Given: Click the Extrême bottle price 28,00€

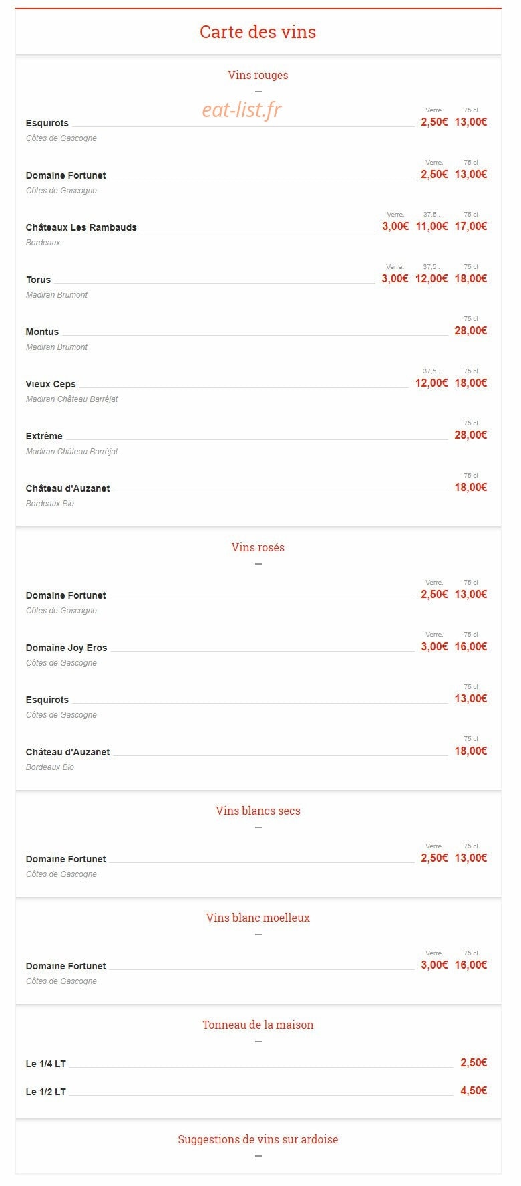Looking at the screenshot, I should pos(471,435).
